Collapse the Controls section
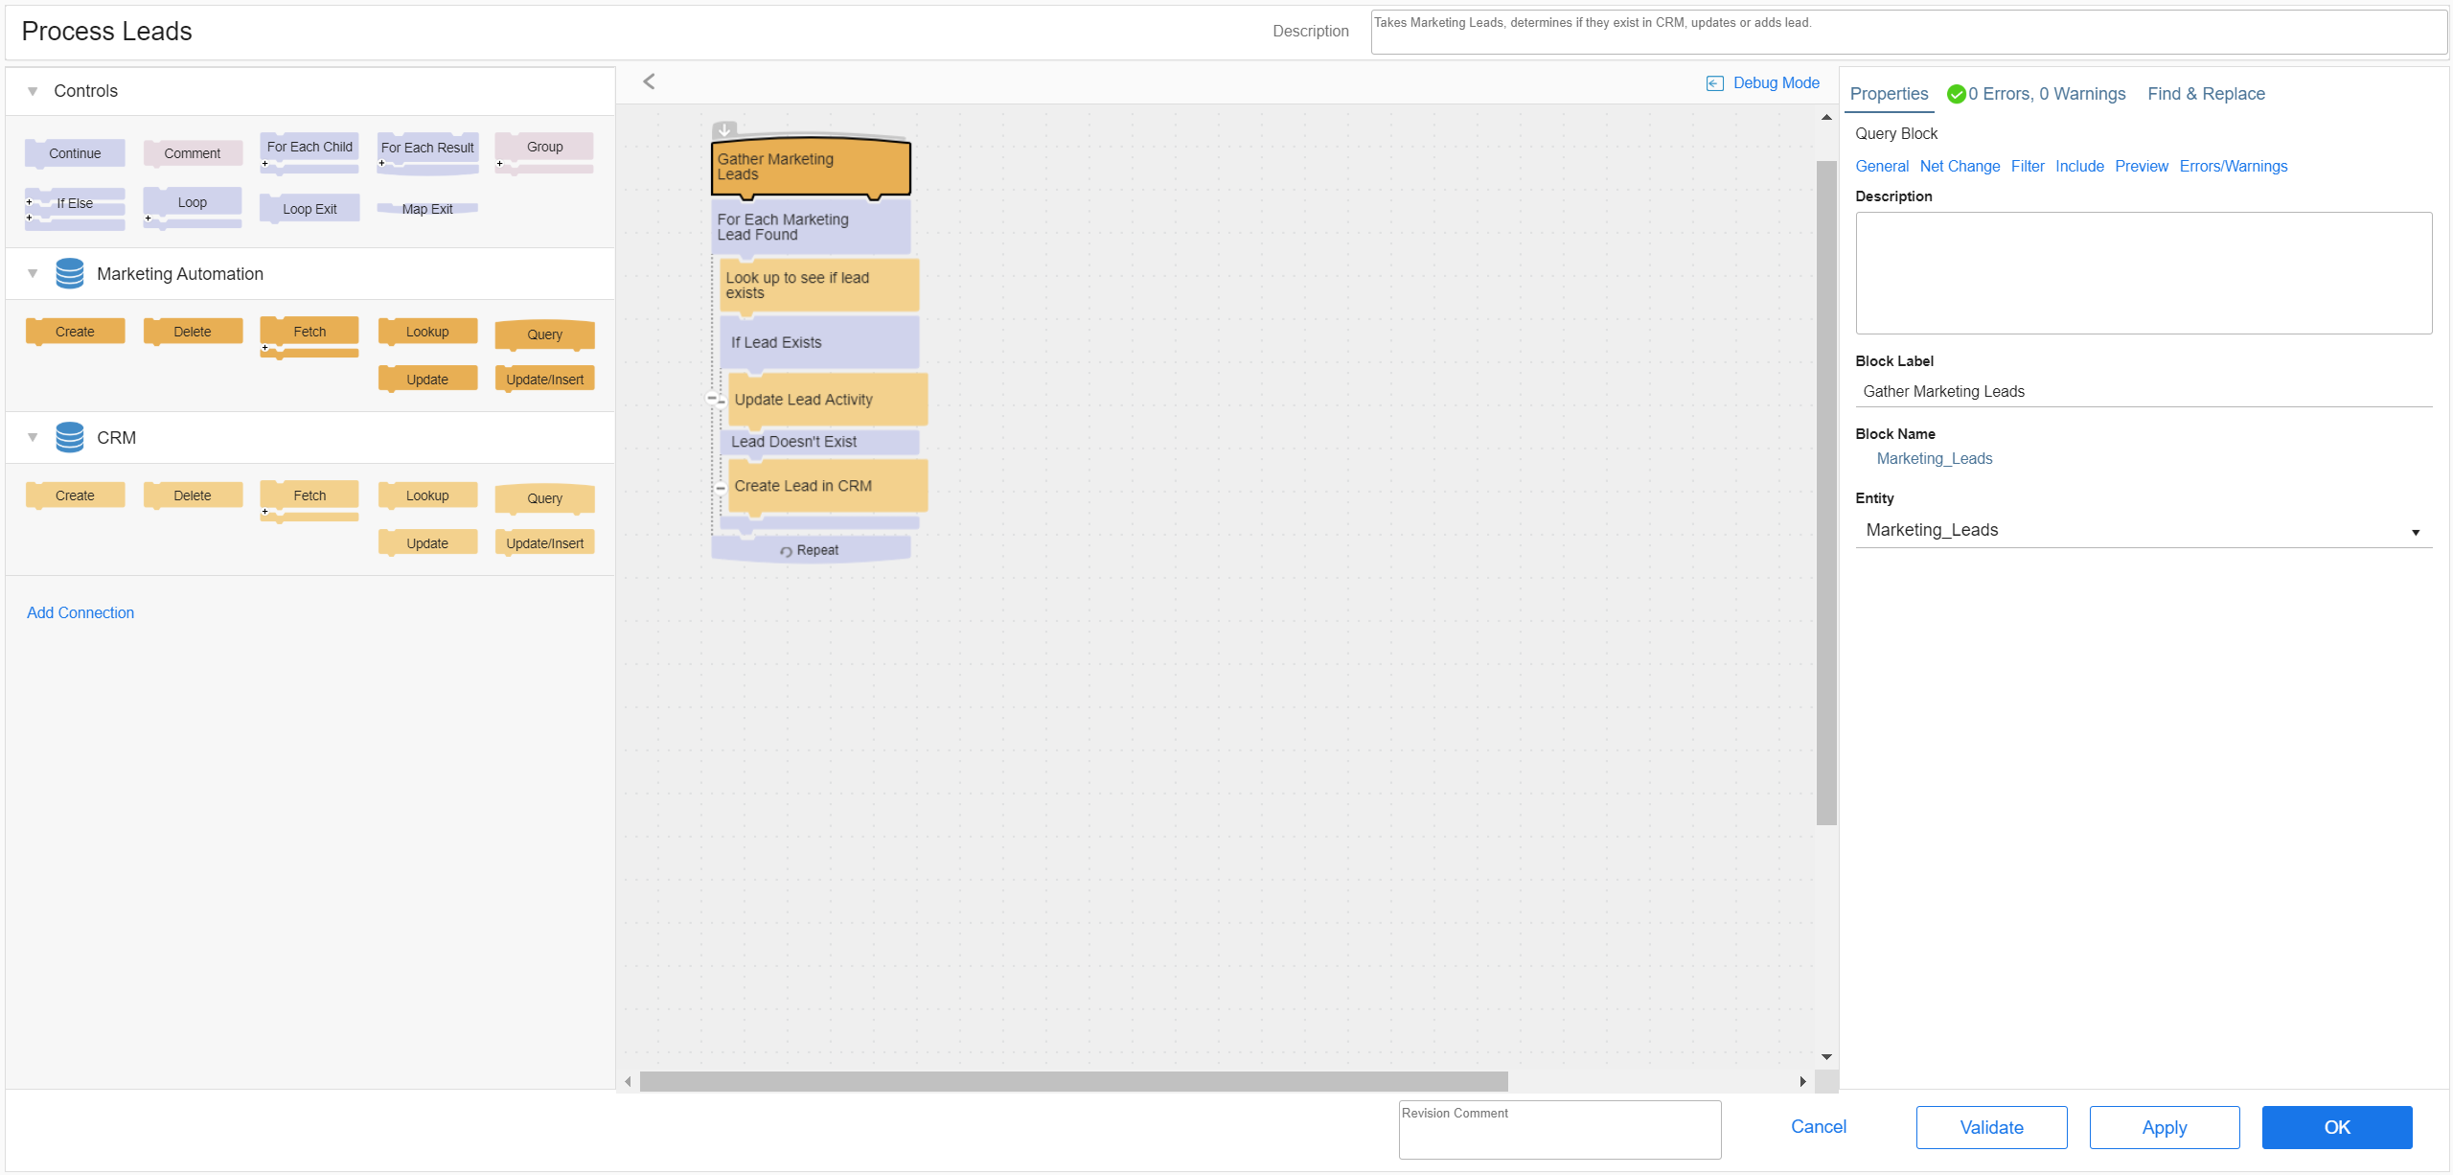The width and height of the screenshot is (2453, 1175). coord(33,92)
